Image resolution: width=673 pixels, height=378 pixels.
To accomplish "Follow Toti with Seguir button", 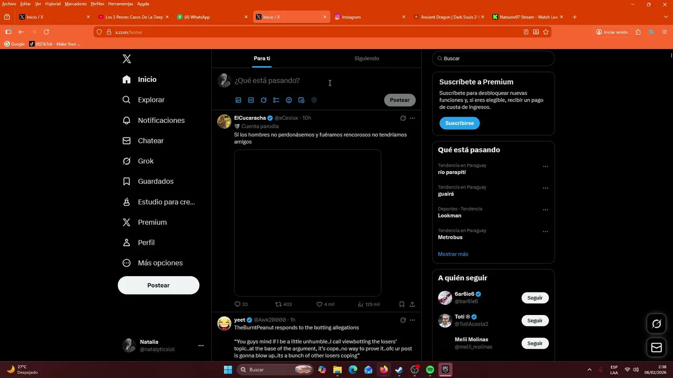I will pyautogui.click(x=535, y=320).
